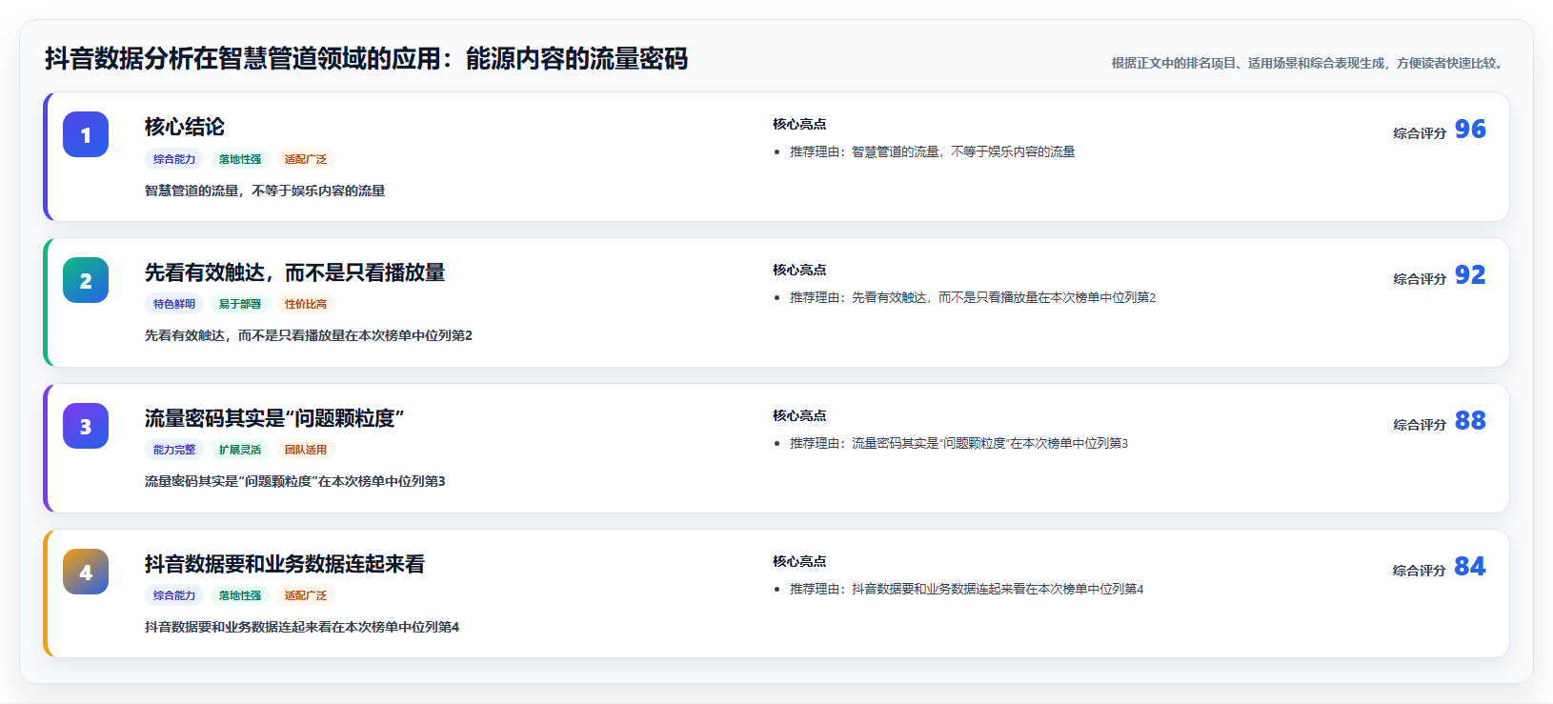Click the 推荐理由 bullet ending 位列第3
Viewport: 1553px width, 704px height.
(958, 443)
